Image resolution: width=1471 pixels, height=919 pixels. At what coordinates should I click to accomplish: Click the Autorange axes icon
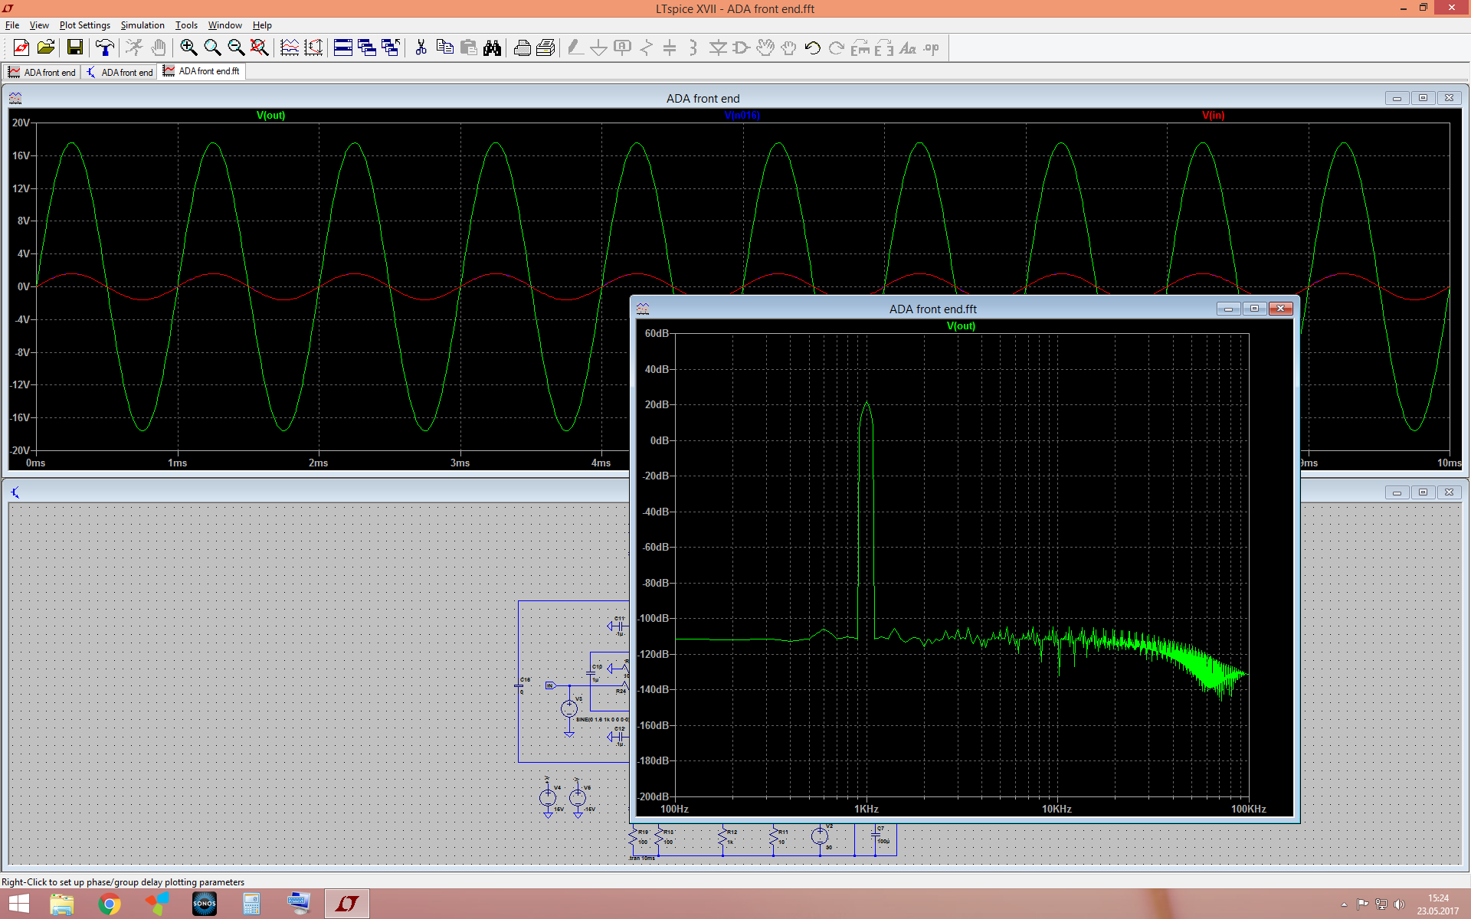[313, 48]
